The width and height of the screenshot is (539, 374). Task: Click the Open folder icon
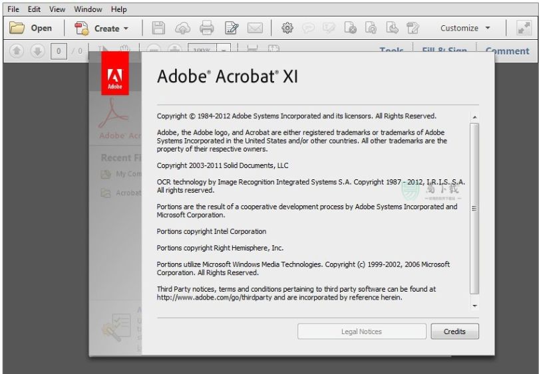[x=17, y=28]
